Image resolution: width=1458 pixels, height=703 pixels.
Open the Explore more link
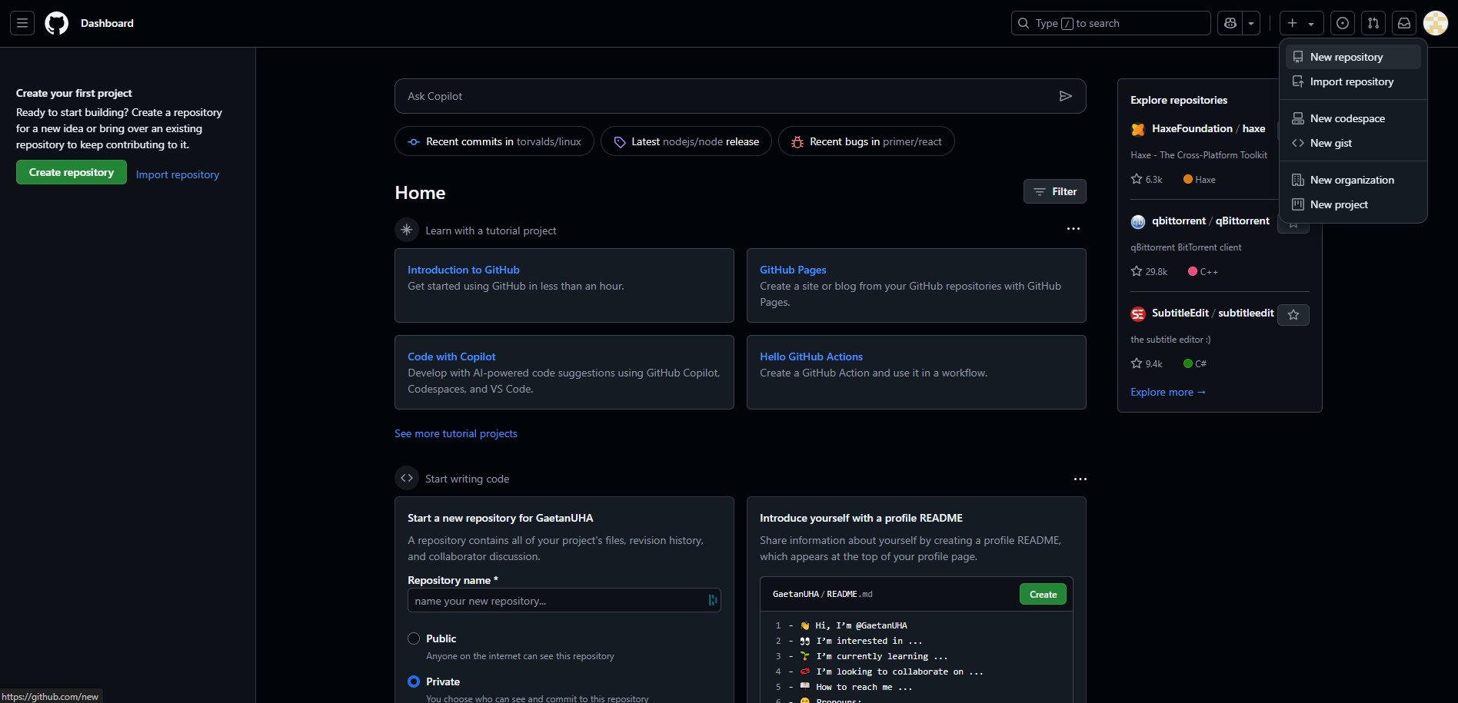(x=1167, y=392)
